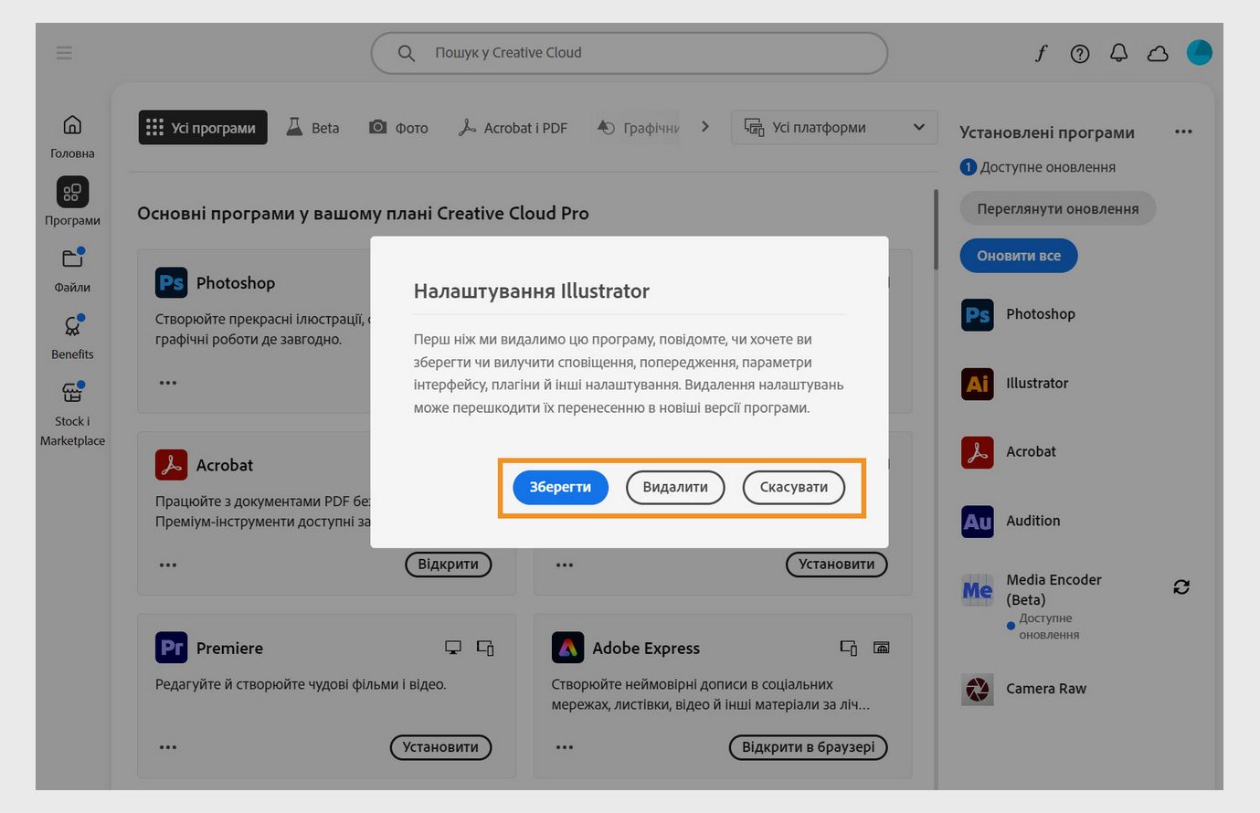Click the programs list vertical scrollbar
The width and height of the screenshot is (1260, 813).
tap(936, 230)
